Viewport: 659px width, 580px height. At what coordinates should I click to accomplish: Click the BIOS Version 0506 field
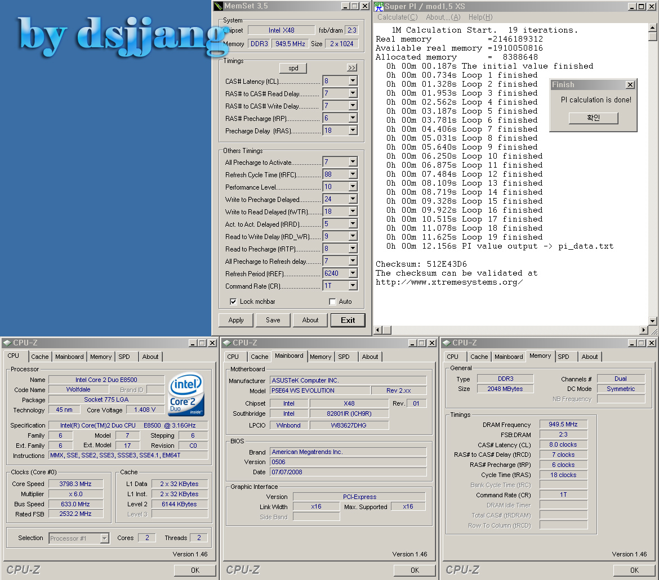click(x=348, y=462)
